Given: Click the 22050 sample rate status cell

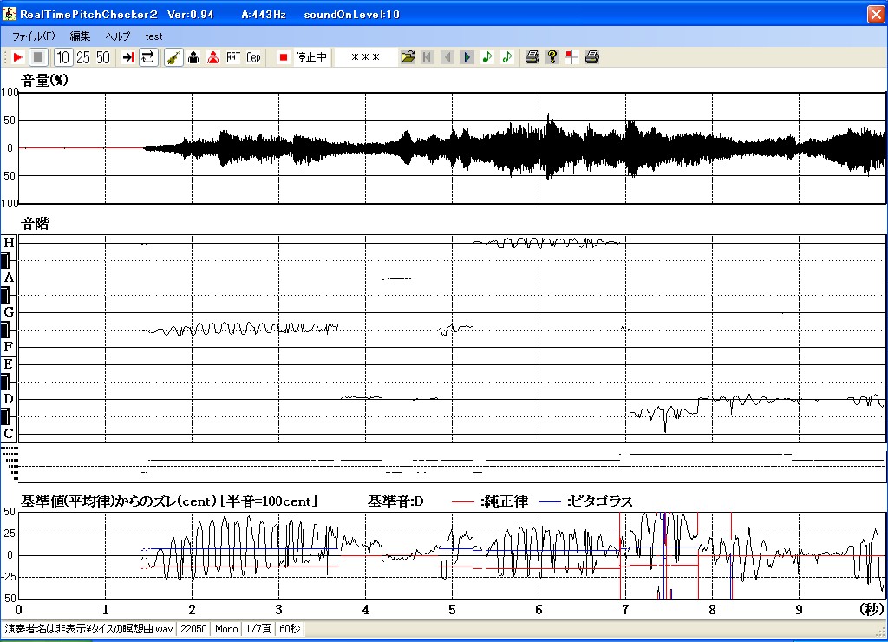Looking at the screenshot, I should 193,629.
